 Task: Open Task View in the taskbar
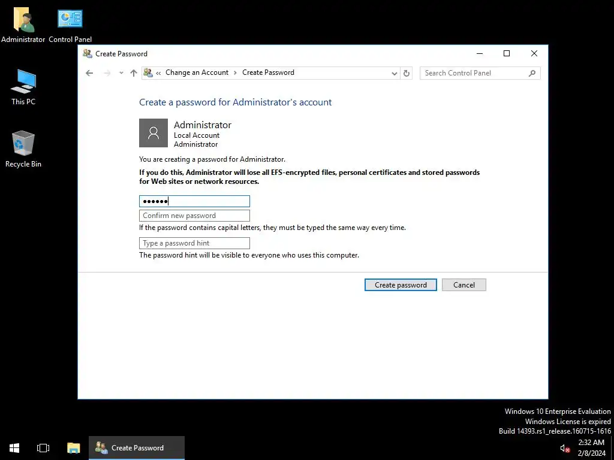(x=43, y=448)
